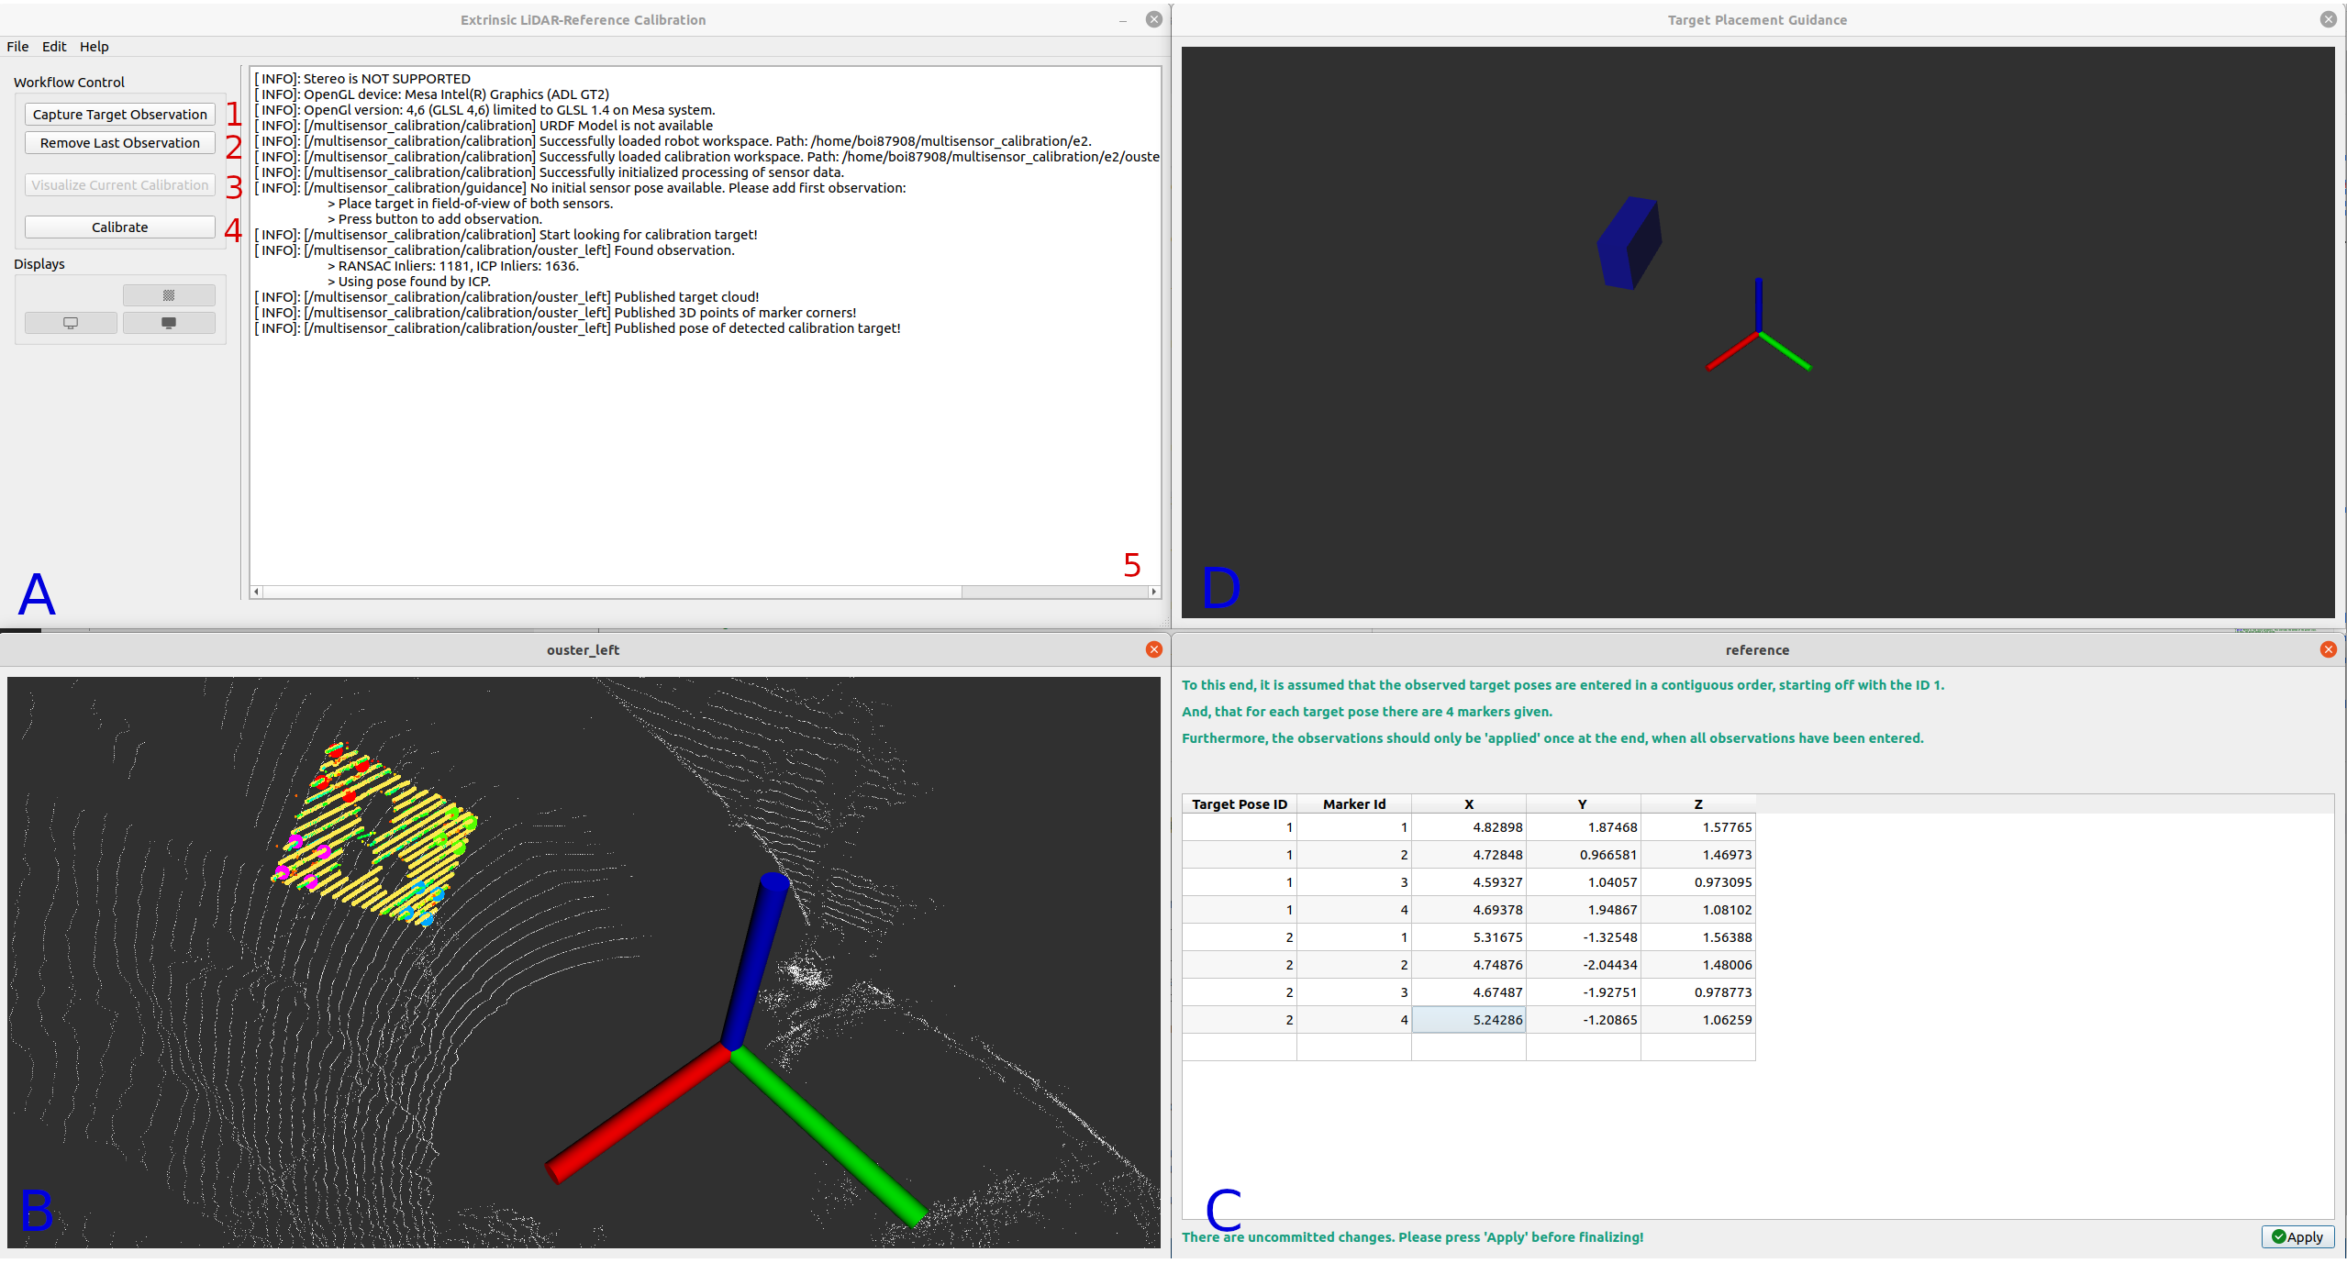
Task: Click the filled dark monitor display button
Action: click(169, 323)
